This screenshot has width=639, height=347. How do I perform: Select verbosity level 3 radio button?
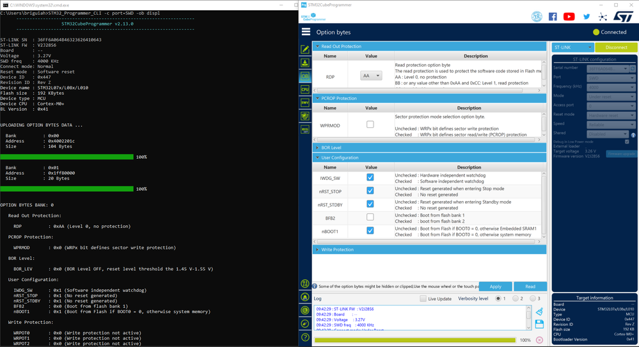click(532, 298)
